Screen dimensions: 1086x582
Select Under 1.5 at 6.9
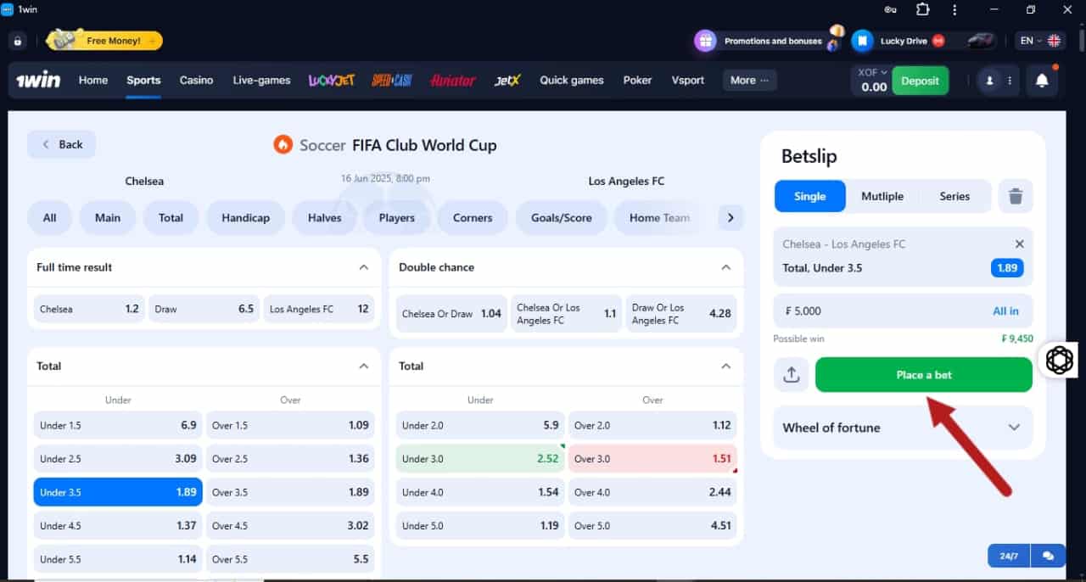pos(118,425)
